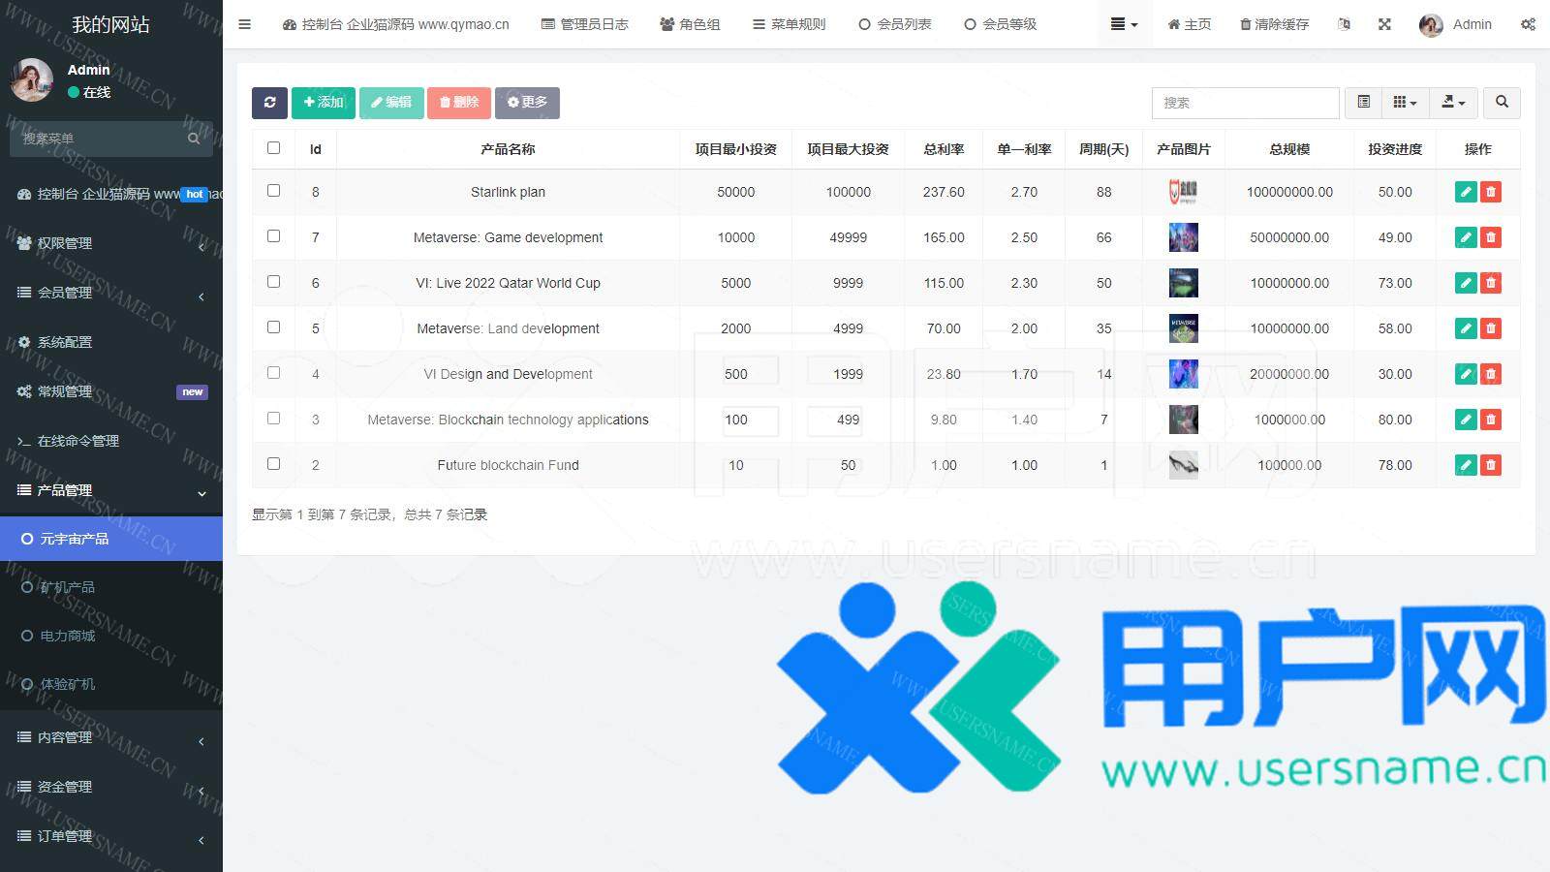The image size is (1550, 872).
Task: Open the columns visibility dropdown
Action: tap(1405, 103)
